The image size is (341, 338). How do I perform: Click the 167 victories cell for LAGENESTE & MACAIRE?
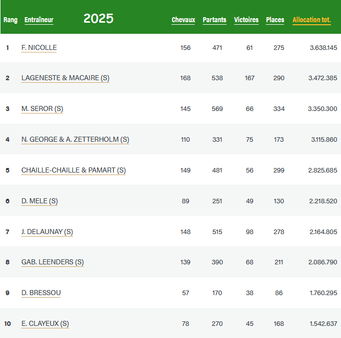pos(249,78)
